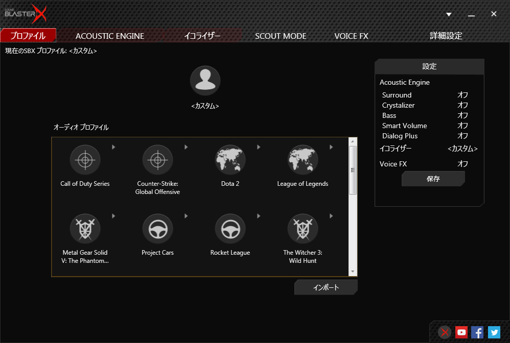Click the インポート import button
Screen dimensions: 510x343
[x=326, y=287]
